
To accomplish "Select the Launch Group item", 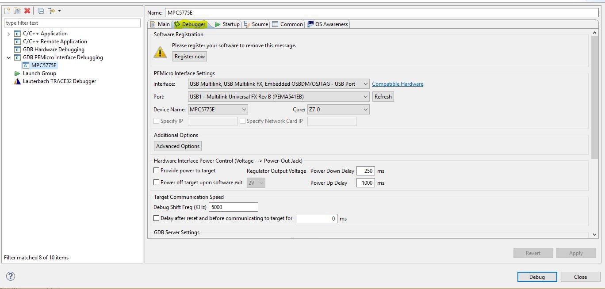I will coord(39,73).
